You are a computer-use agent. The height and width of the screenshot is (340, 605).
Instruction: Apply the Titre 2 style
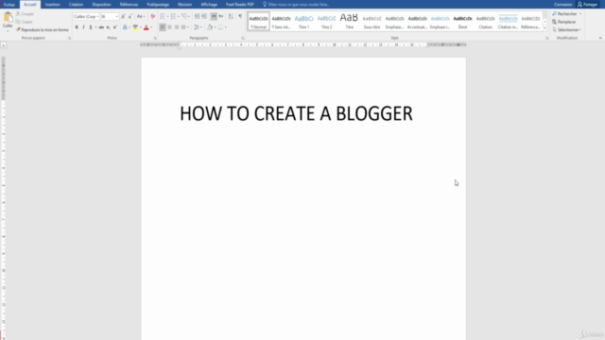(327, 22)
